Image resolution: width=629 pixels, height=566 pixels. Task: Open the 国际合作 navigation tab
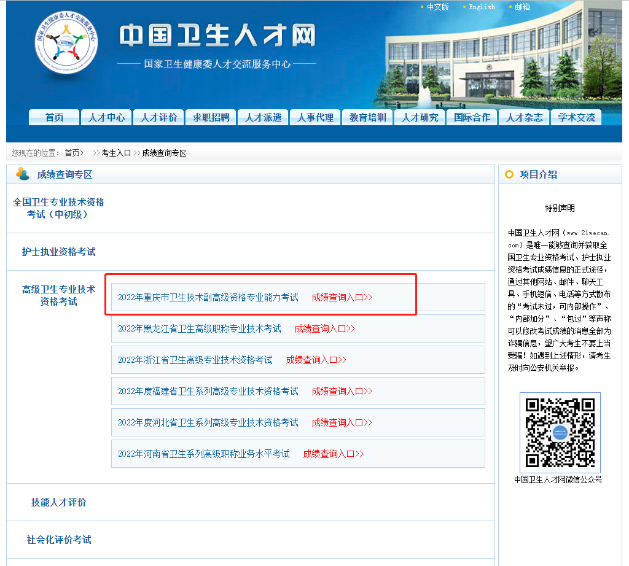click(472, 117)
